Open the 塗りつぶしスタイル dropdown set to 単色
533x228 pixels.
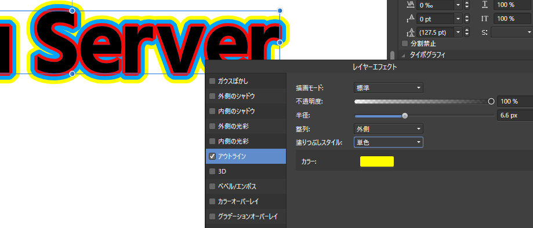click(388, 142)
